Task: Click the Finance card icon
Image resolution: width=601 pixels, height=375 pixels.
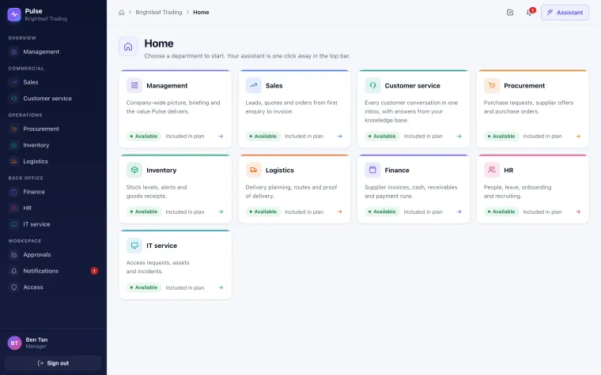Action: coord(372,170)
